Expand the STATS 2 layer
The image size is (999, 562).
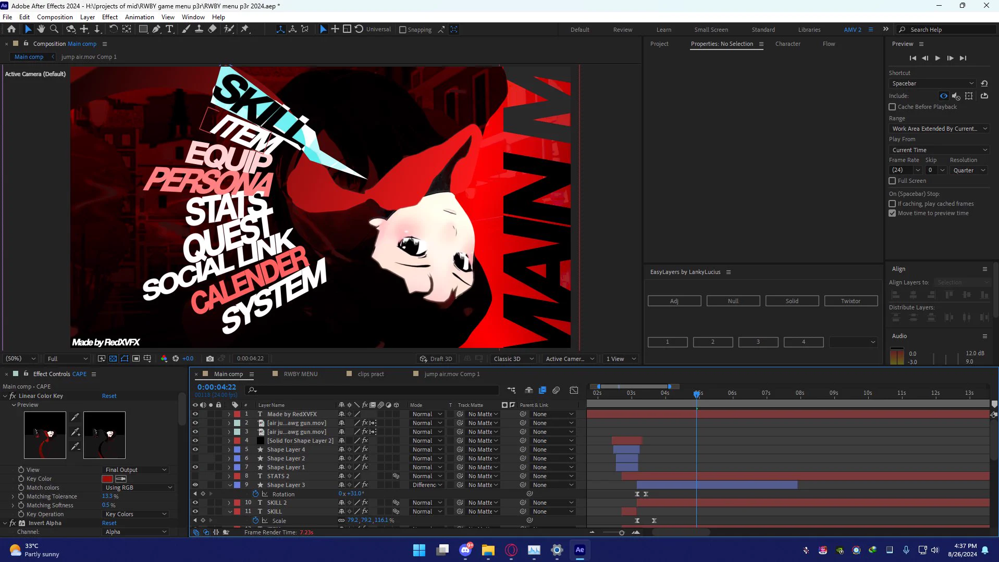(x=229, y=476)
